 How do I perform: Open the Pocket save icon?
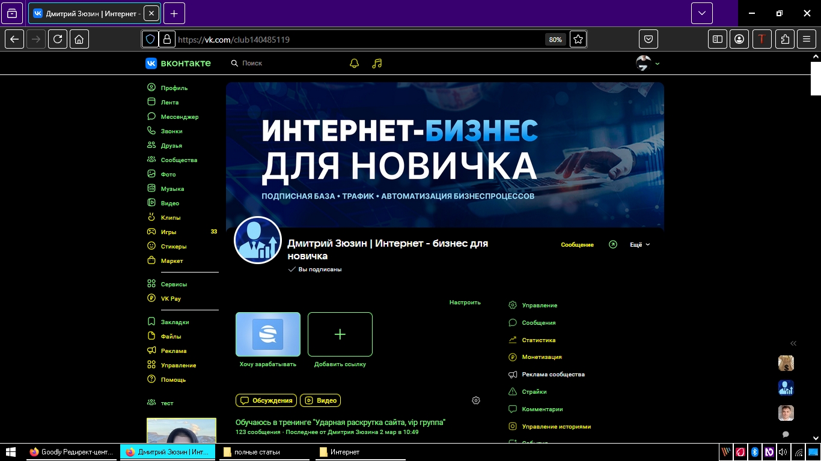[x=649, y=40]
